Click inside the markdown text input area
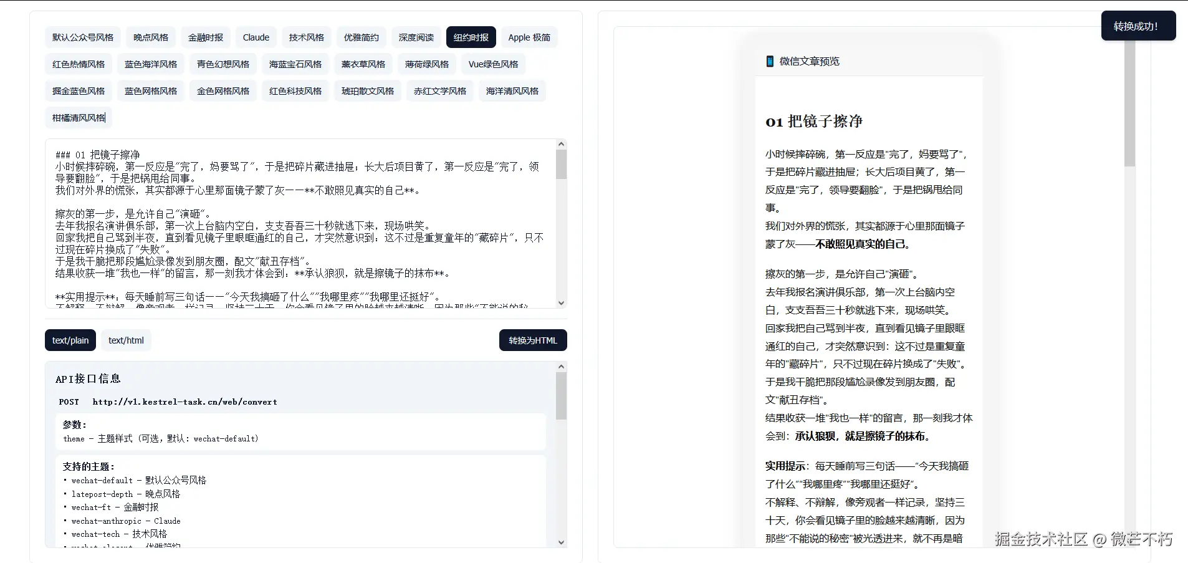 (300, 223)
